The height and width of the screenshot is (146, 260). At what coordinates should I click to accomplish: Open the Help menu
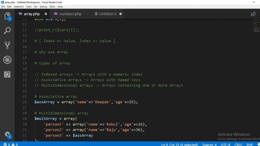coord(60,6)
